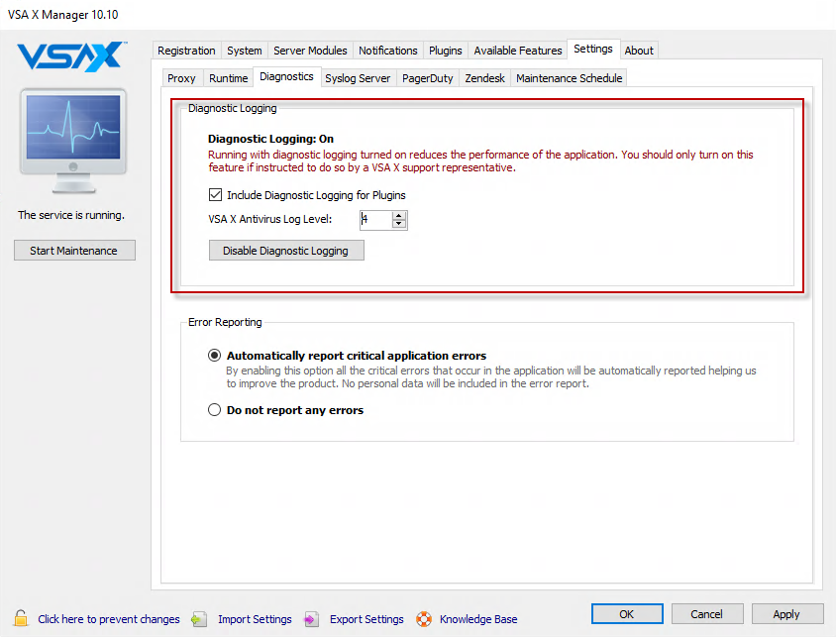This screenshot has width=836, height=637.
Task: Open the About tab
Action: pyautogui.click(x=639, y=51)
